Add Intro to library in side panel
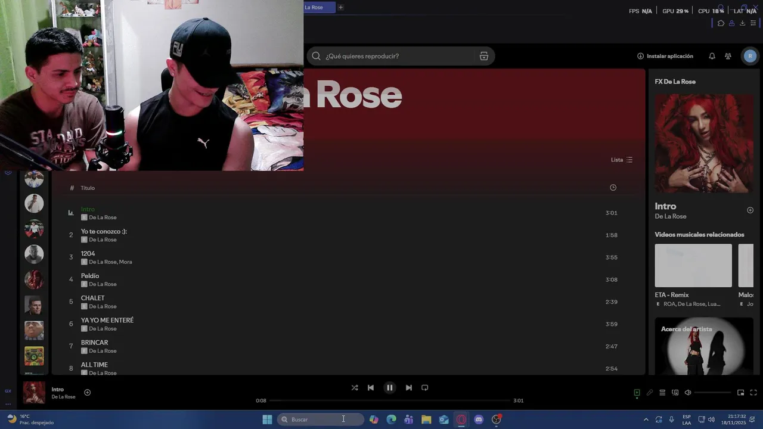 750,210
